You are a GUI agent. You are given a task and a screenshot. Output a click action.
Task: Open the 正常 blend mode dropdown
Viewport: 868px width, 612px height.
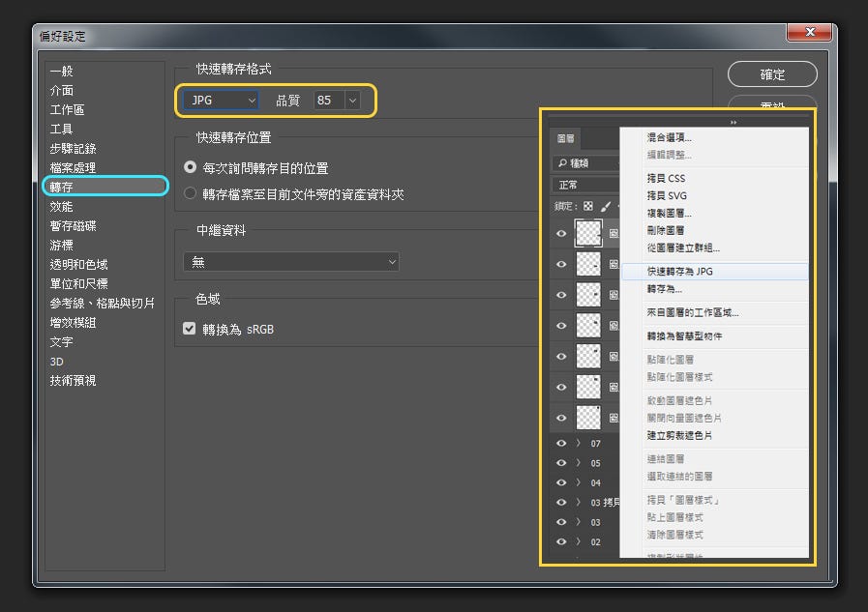(585, 185)
